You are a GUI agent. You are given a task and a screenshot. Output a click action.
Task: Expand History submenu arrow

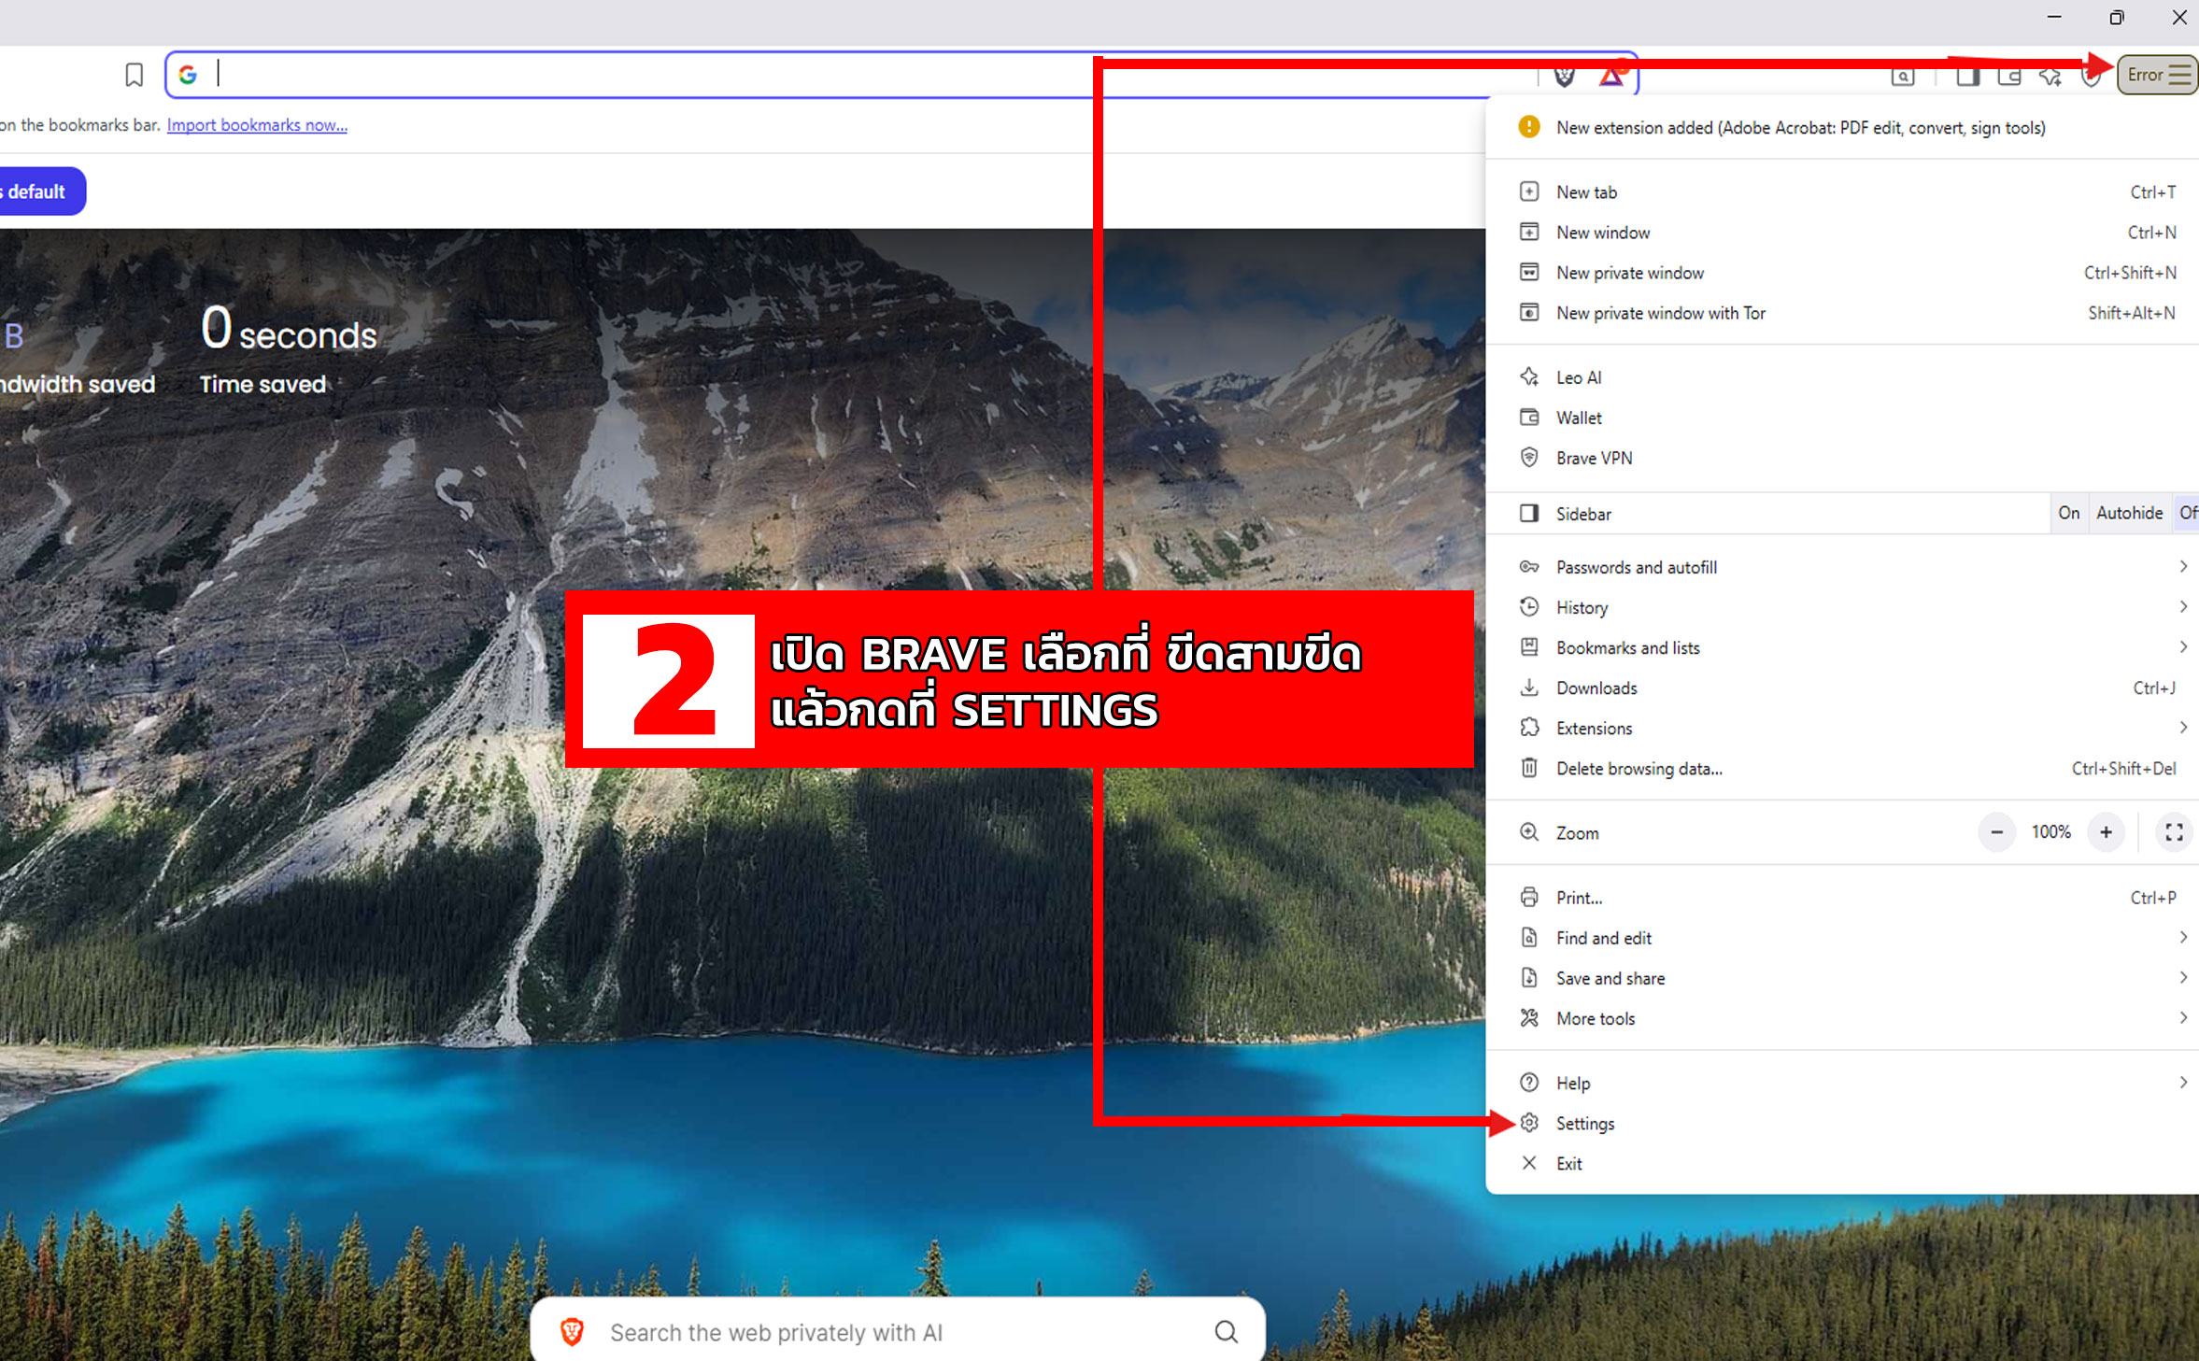click(x=2183, y=606)
